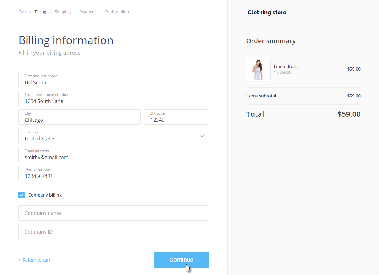Select the Shipping breadcrumb step

tap(63, 12)
